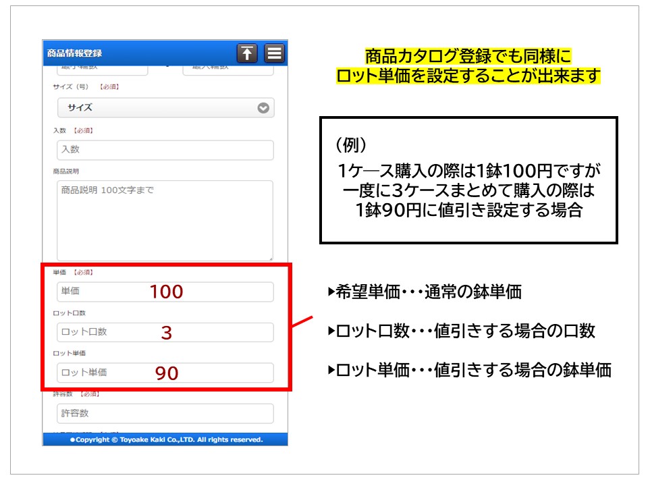Click the Toyoake Kaki copyright footer
This screenshot has width=648, height=486.
[165, 439]
